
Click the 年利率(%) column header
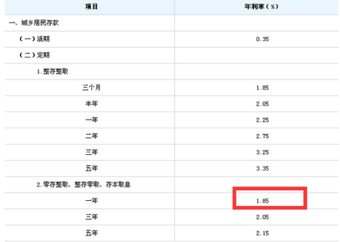coord(261,7)
